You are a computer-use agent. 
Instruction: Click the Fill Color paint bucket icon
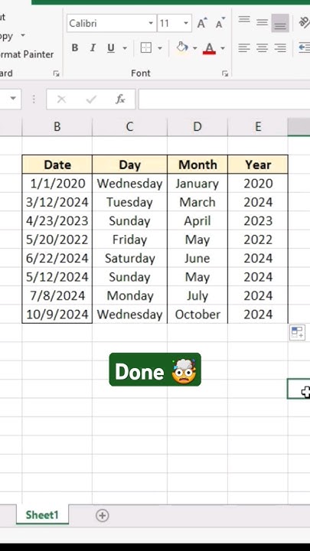[182, 47]
